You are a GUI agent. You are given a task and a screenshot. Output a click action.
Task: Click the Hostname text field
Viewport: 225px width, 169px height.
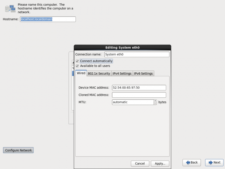click(x=48, y=19)
